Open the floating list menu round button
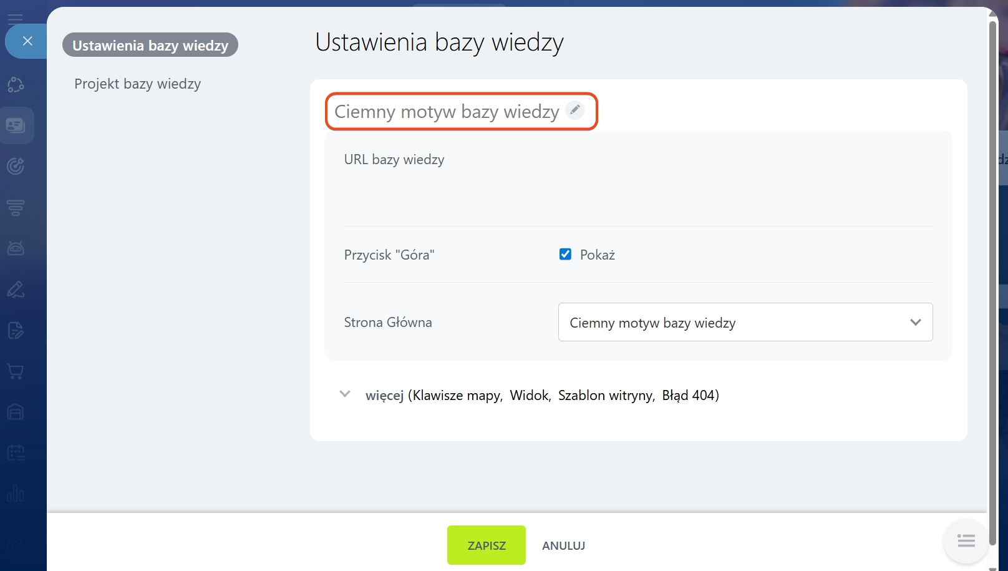 (x=966, y=540)
